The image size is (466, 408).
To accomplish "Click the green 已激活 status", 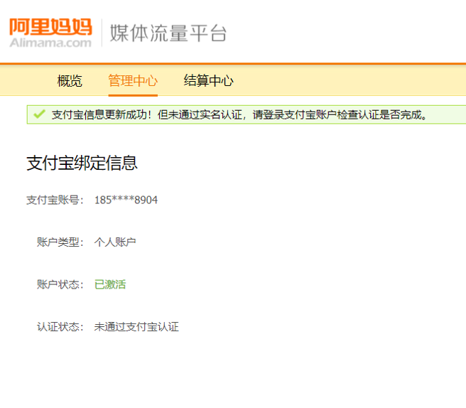I will [110, 284].
